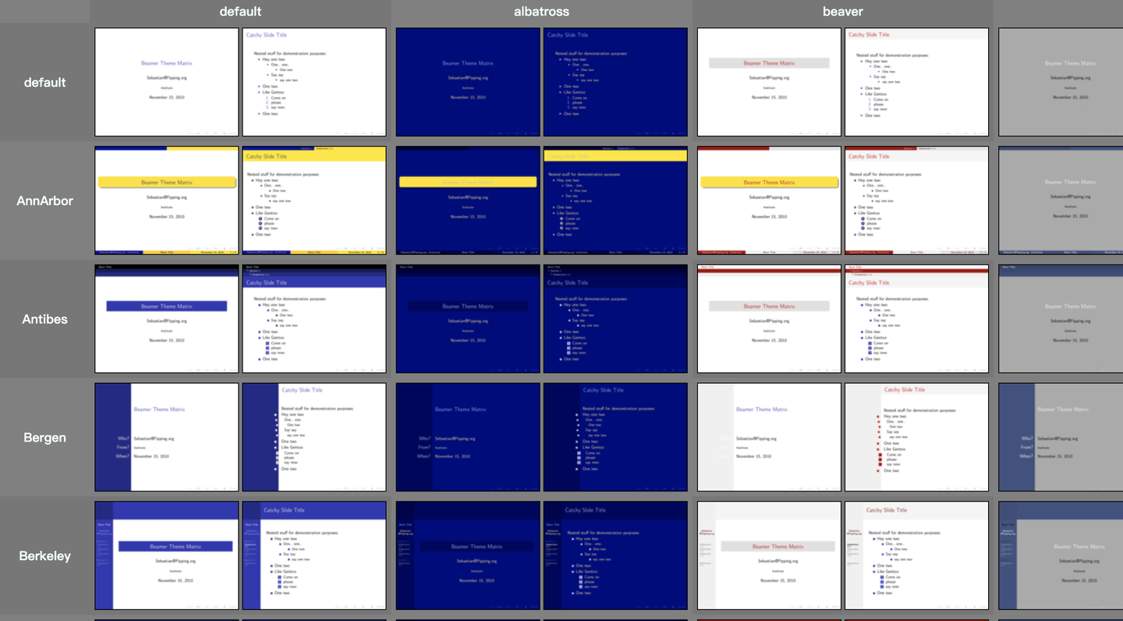Open Bergen beaver content slide with red bullets
Viewport: 1123px width, 621px height.
(x=916, y=437)
